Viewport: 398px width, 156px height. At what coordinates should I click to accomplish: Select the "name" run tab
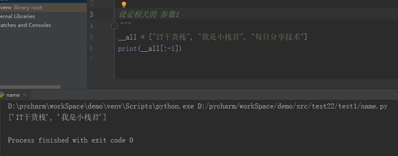[13, 95]
